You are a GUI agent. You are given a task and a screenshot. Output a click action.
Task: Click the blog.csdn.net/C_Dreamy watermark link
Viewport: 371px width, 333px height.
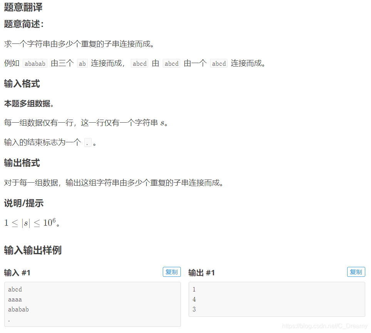click(x=325, y=325)
